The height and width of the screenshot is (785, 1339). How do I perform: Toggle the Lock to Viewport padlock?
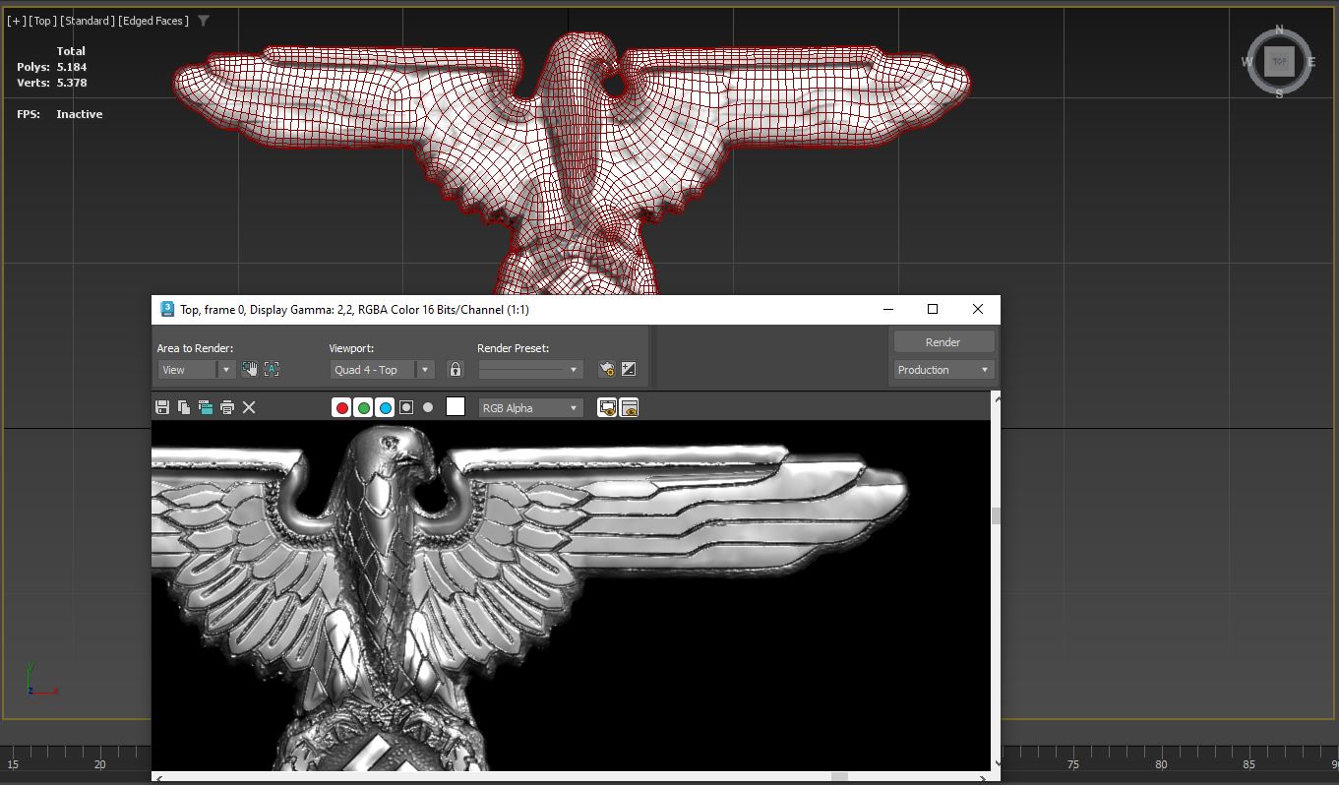(456, 369)
